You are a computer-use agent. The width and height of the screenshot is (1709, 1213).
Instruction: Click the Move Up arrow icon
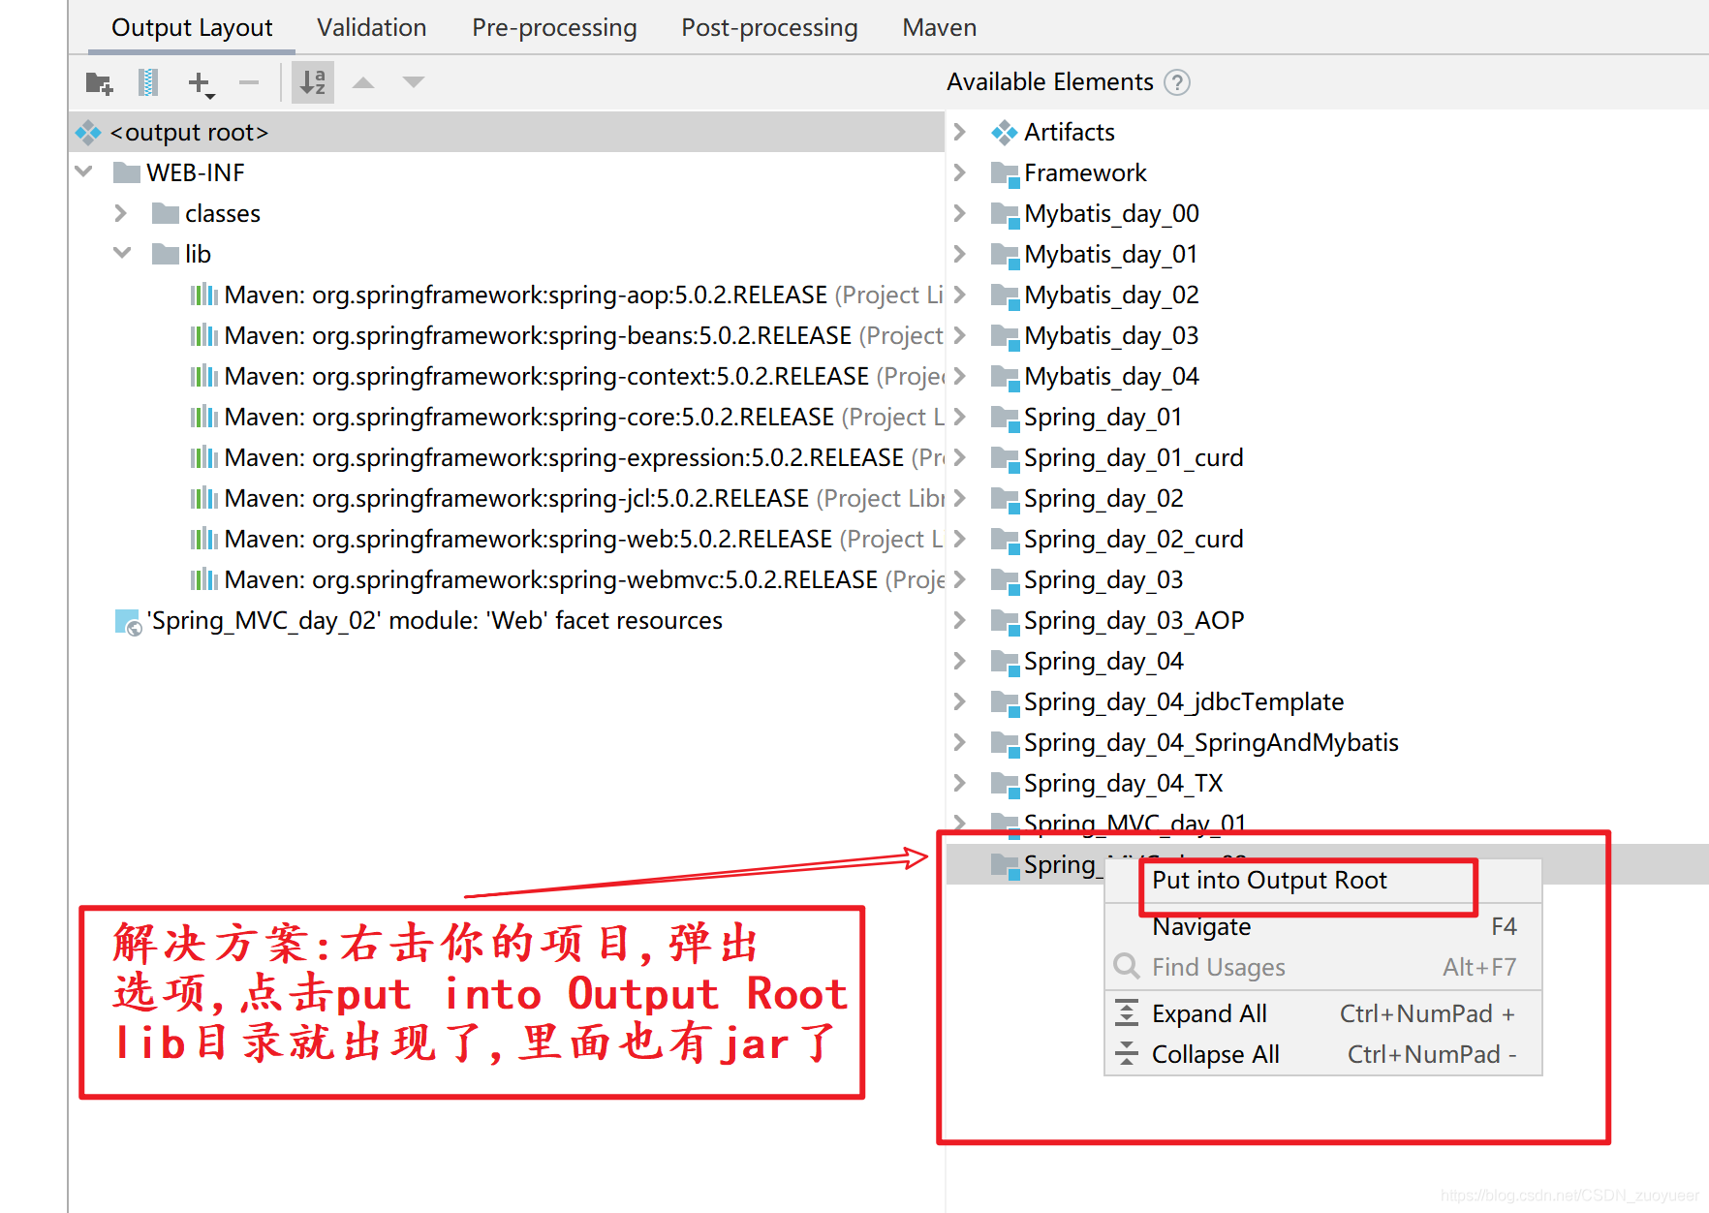(x=363, y=83)
